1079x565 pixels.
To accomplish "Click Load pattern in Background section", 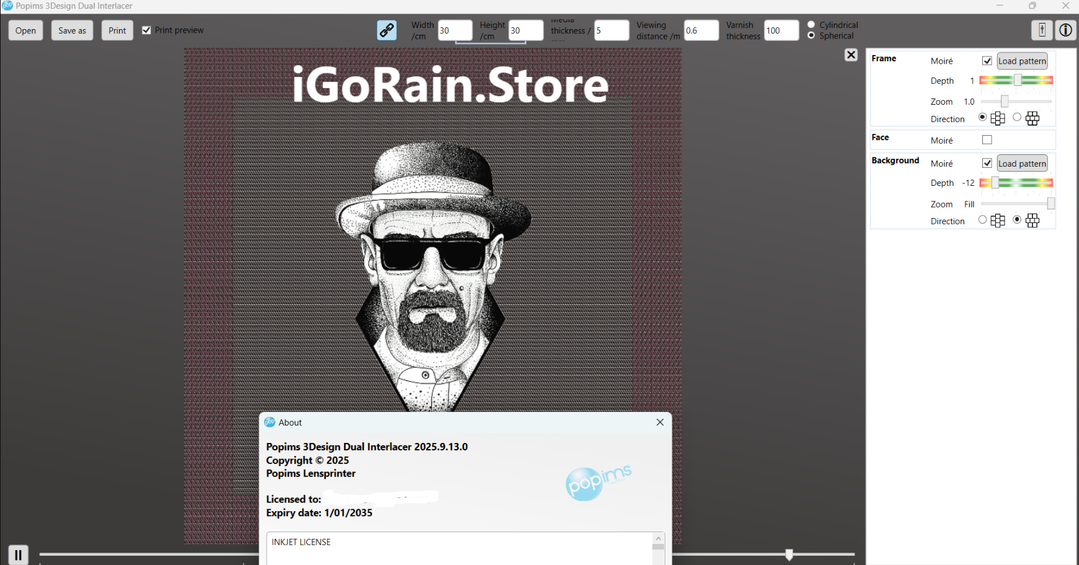I will (1022, 164).
